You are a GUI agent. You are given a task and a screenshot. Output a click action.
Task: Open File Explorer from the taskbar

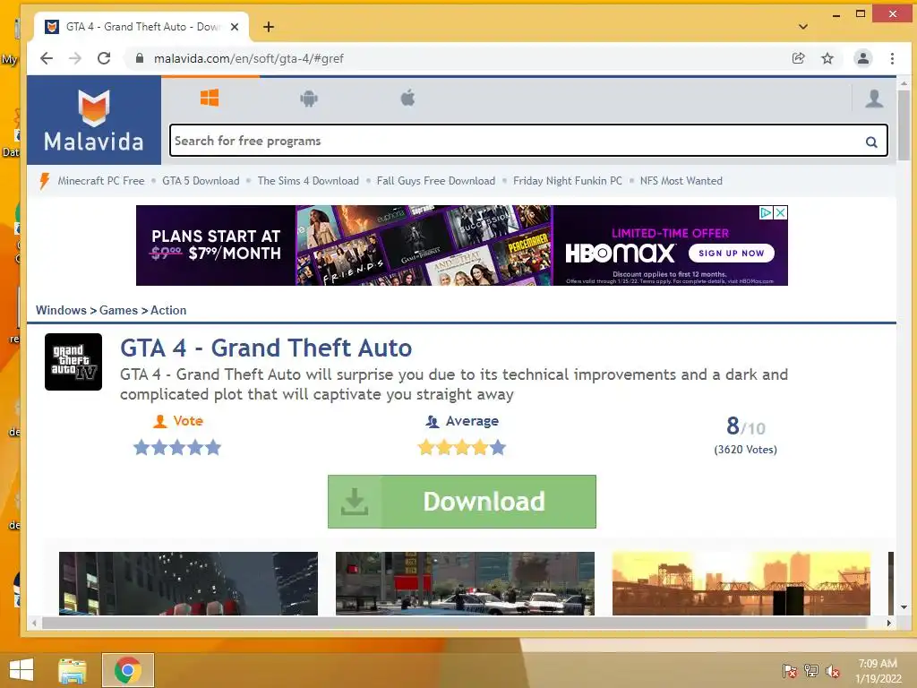(x=73, y=670)
